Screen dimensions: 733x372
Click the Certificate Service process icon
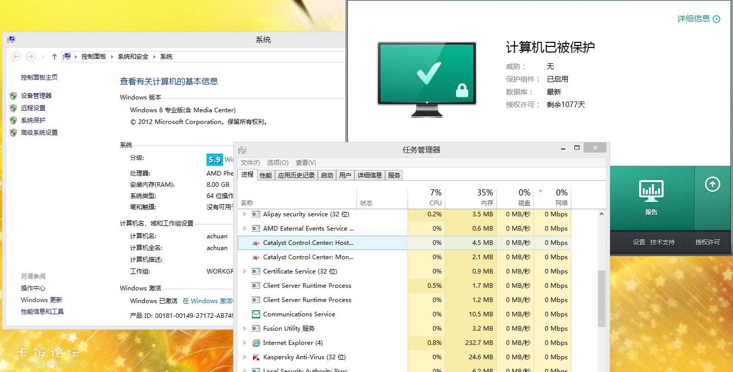[x=256, y=271]
